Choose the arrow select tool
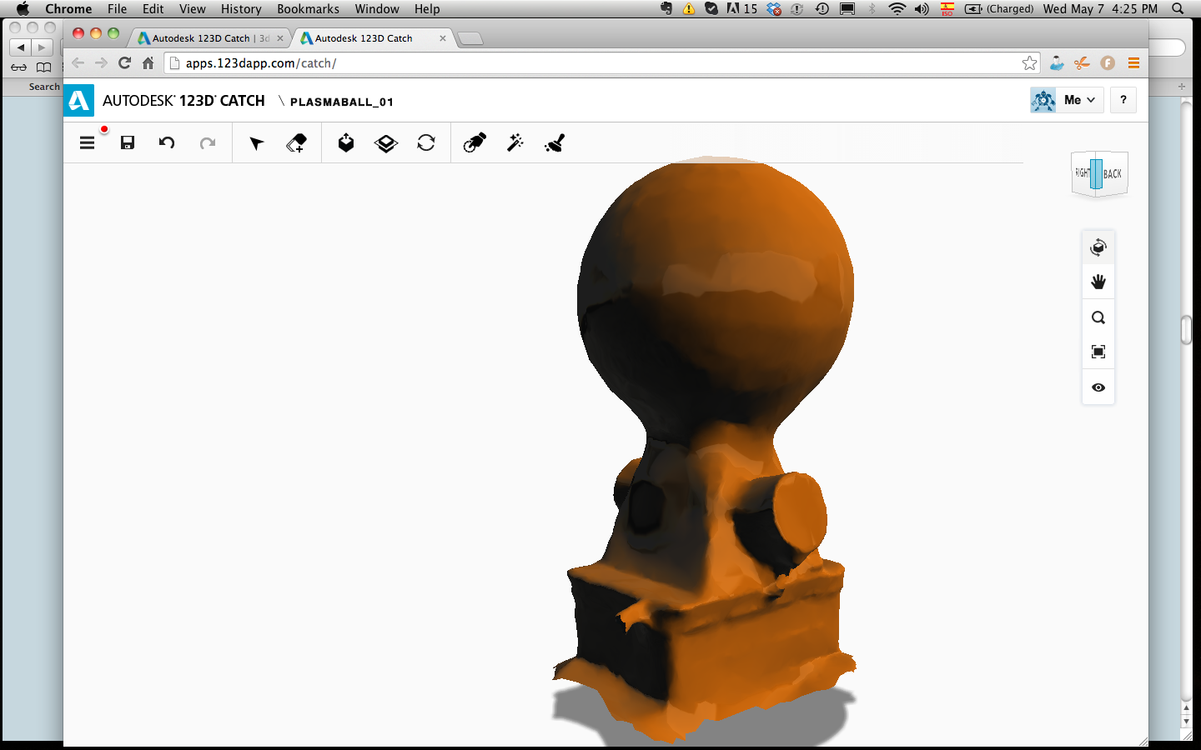1201x750 pixels. pos(257,143)
